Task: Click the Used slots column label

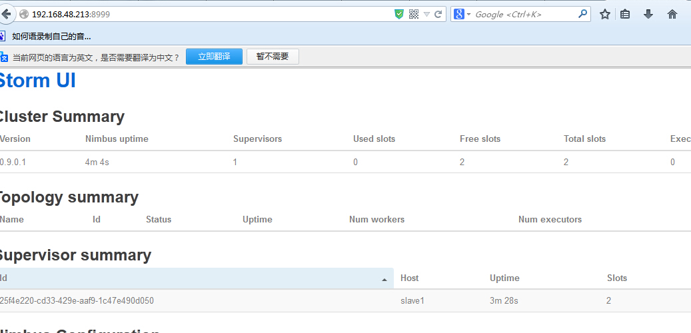Action: [374, 139]
